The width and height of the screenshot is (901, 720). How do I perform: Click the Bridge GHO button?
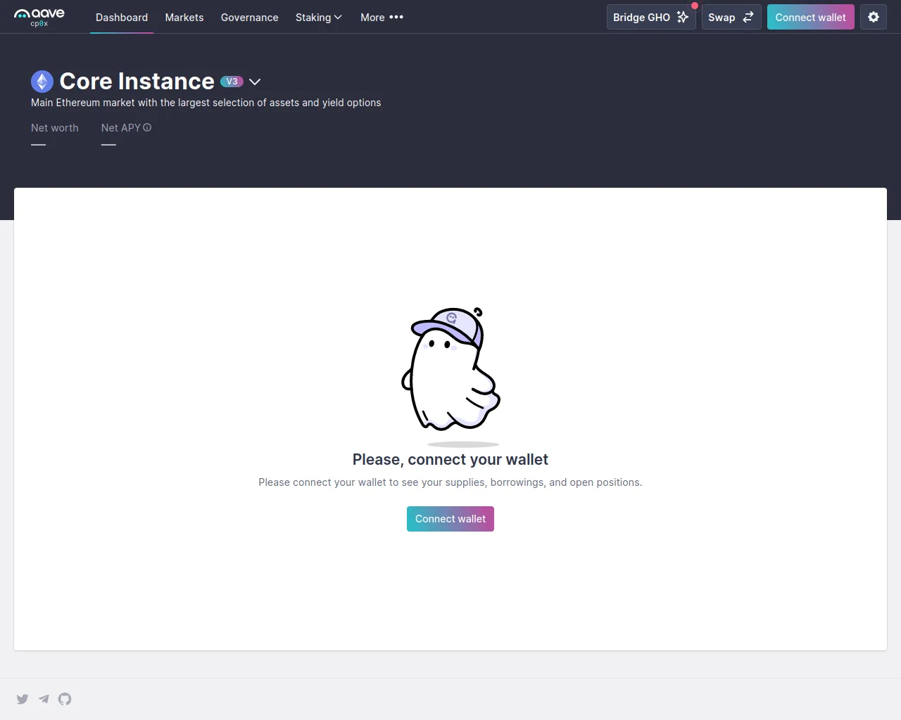point(651,17)
